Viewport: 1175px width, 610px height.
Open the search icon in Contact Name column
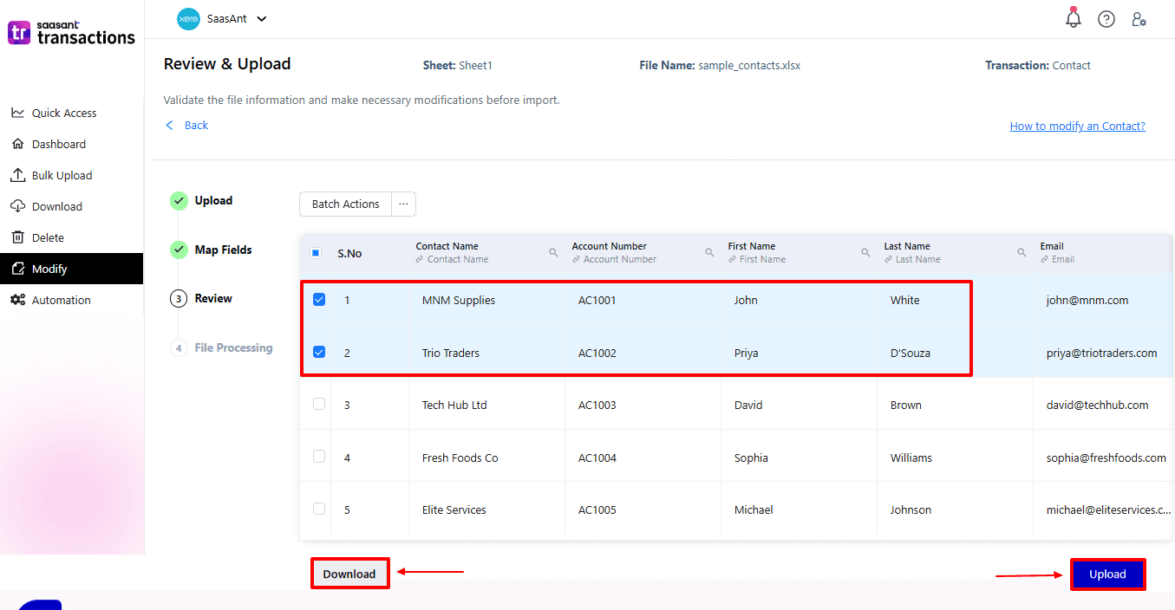tap(554, 252)
